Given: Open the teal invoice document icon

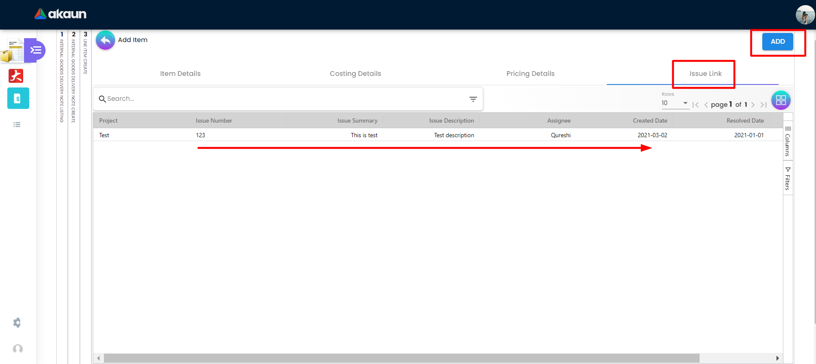Looking at the screenshot, I should click(18, 98).
